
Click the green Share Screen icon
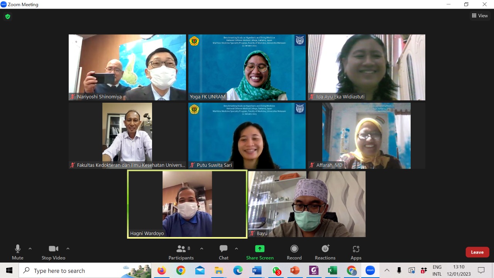point(260,249)
